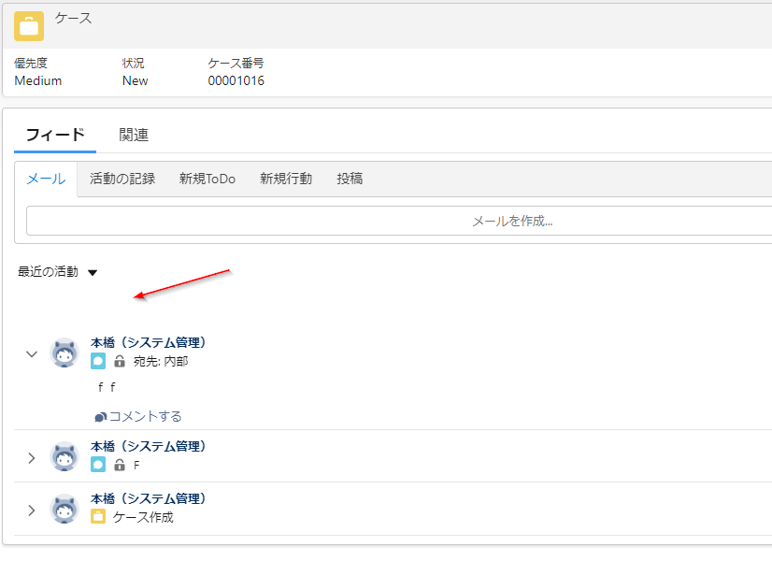Open the 最近の活動 sort dropdown
The image size is (772, 561).
tap(58, 272)
